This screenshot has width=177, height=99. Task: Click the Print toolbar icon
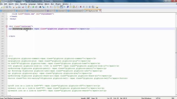pyautogui.click(x=19, y=7)
